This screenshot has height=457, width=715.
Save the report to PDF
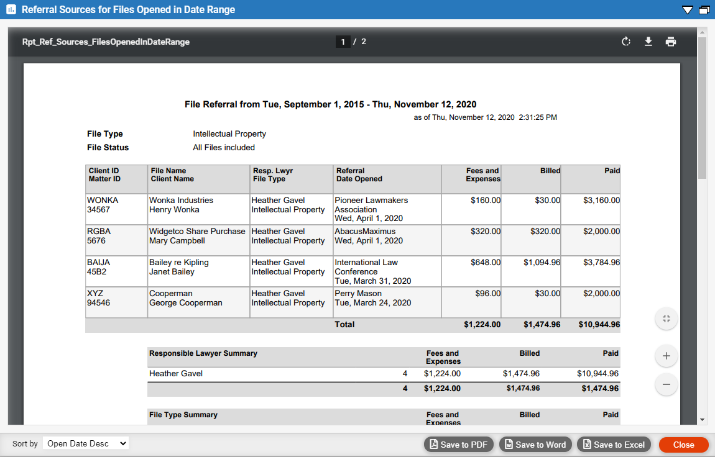click(459, 444)
